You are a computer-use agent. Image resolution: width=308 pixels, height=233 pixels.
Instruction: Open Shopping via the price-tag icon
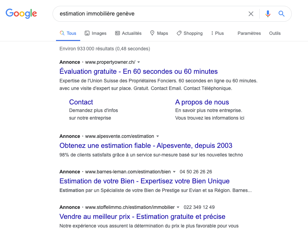tap(179, 33)
